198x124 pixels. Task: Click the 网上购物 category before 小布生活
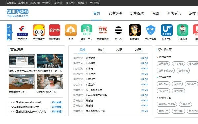pyautogui.click(x=78, y=74)
